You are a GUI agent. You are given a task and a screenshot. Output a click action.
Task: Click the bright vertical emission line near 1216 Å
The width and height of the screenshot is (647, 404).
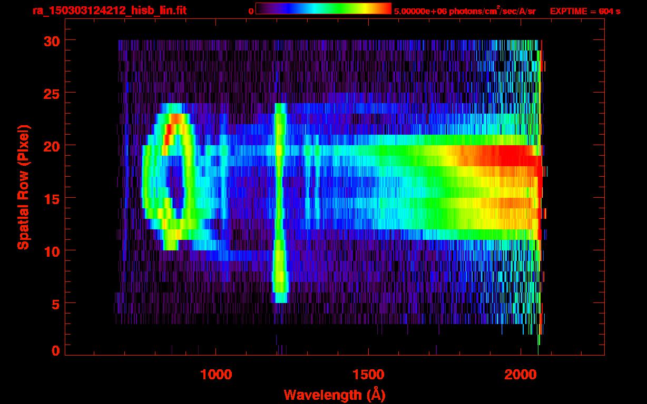coord(280,203)
